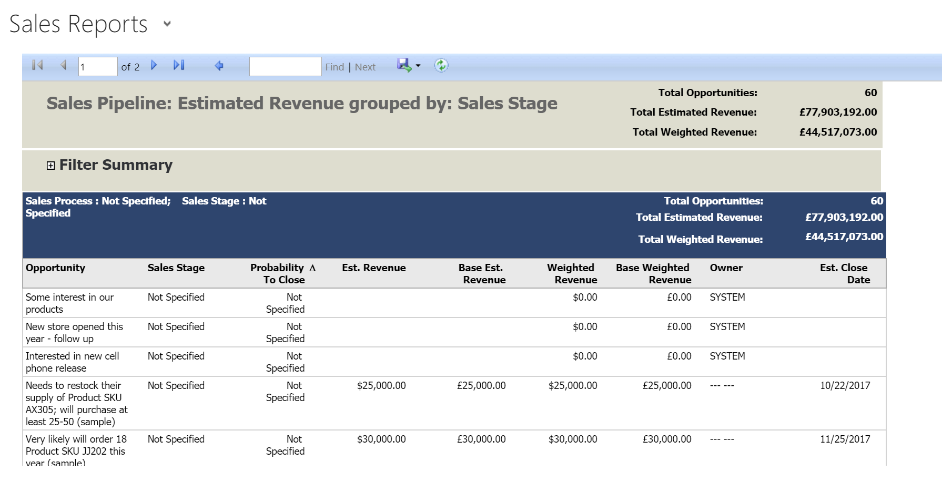Click the Find link
The height and width of the screenshot is (492, 942).
point(335,67)
